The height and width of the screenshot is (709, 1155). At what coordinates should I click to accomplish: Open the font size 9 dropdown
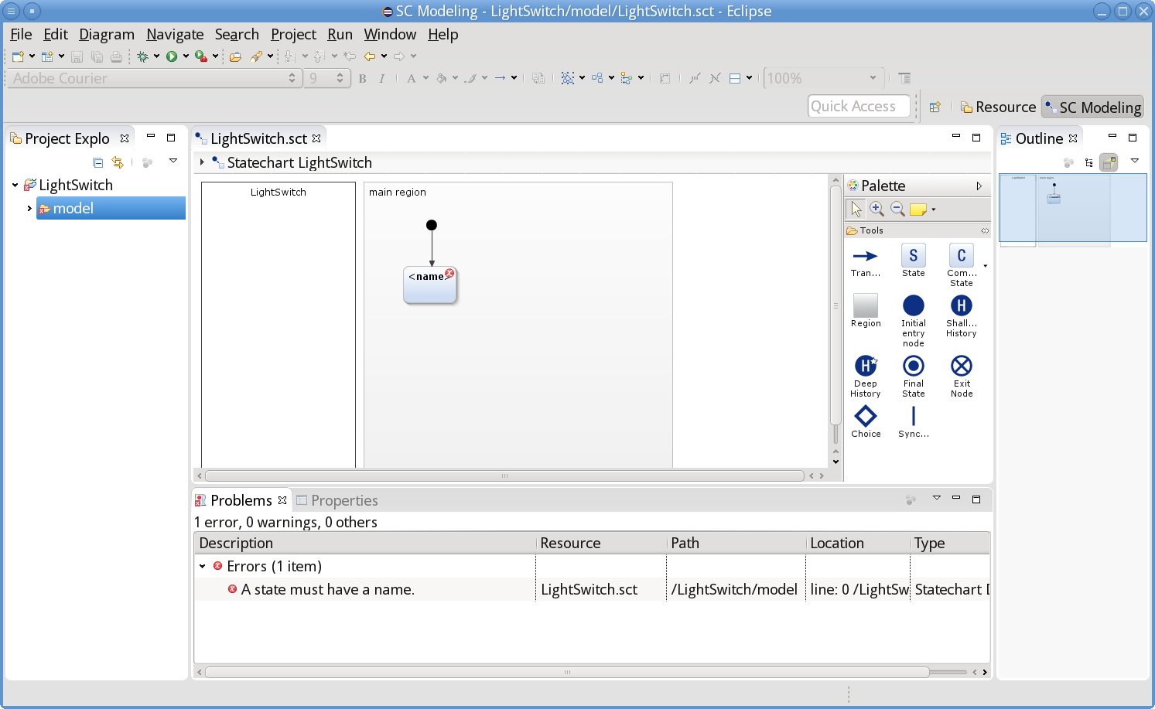tap(340, 78)
